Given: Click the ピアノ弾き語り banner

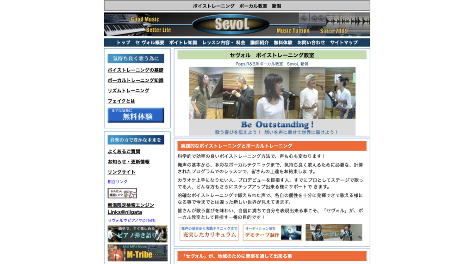Looking at the screenshot, I should tap(137, 234).
